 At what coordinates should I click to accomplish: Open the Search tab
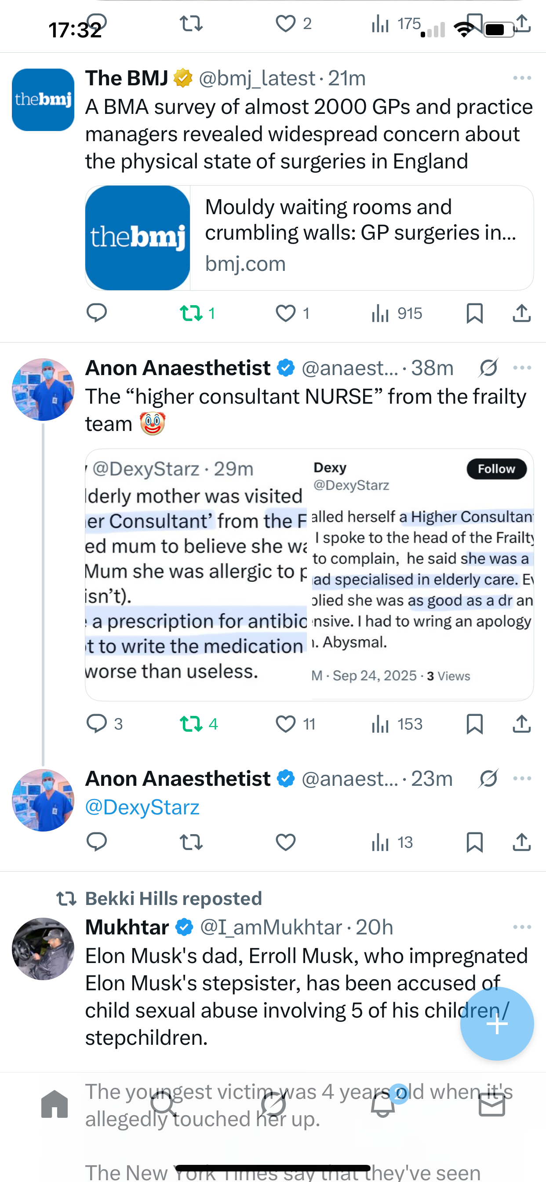coord(164,1104)
